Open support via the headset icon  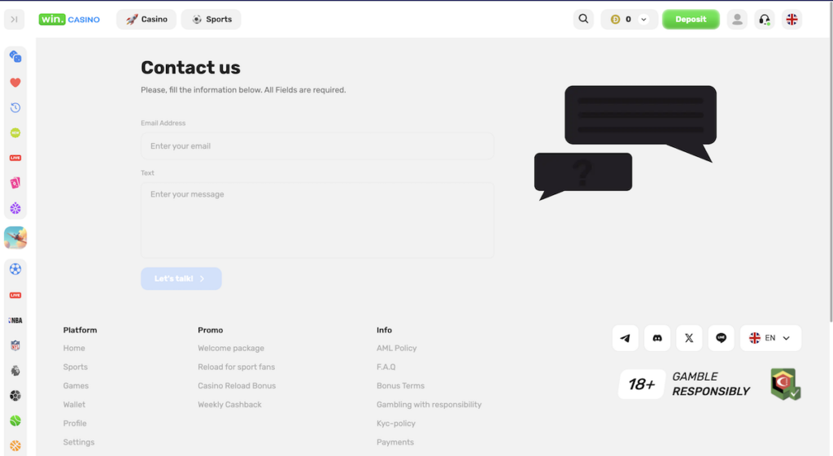point(765,20)
